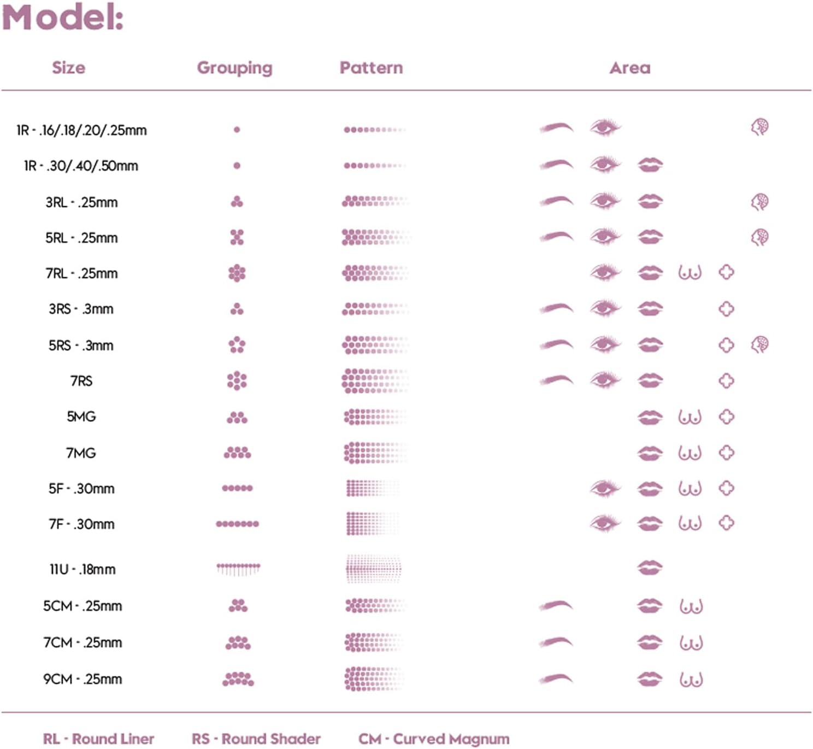The height and width of the screenshot is (749, 813).
Task: Select the cross icon in the 3RS row
Action: pos(726,309)
